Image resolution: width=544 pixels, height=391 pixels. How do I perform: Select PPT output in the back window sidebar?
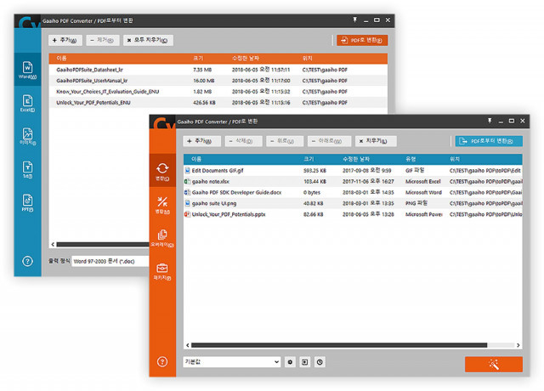click(x=27, y=203)
